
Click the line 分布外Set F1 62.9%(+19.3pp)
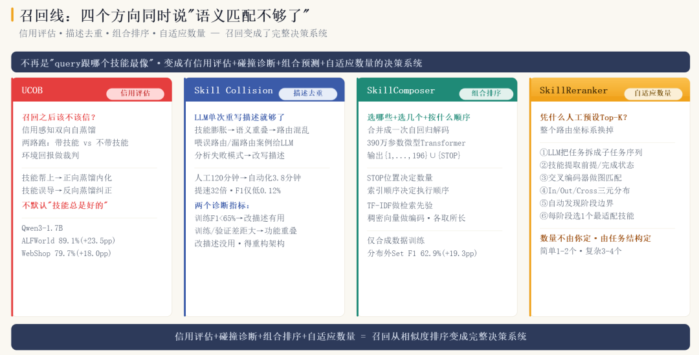click(x=422, y=253)
